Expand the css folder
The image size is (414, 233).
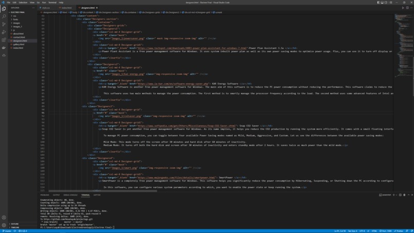point(14,16)
